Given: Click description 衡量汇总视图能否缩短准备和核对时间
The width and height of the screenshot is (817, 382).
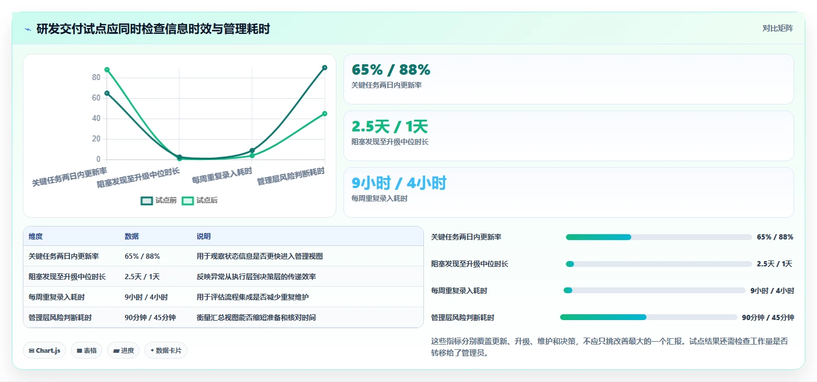Looking at the screenshot, I should pyautogui.click(x=256, y=318).
